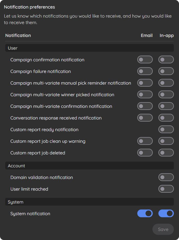This screenshot has width=179, height=240.
Task: Click 'Campaign multi-variate winner picked notification' label
Action: [x=62, y=95]
